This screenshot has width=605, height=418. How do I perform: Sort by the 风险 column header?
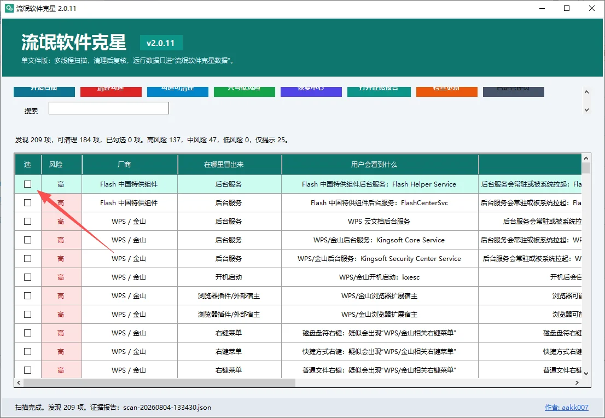pyautogui.click(x=61, y=165)
